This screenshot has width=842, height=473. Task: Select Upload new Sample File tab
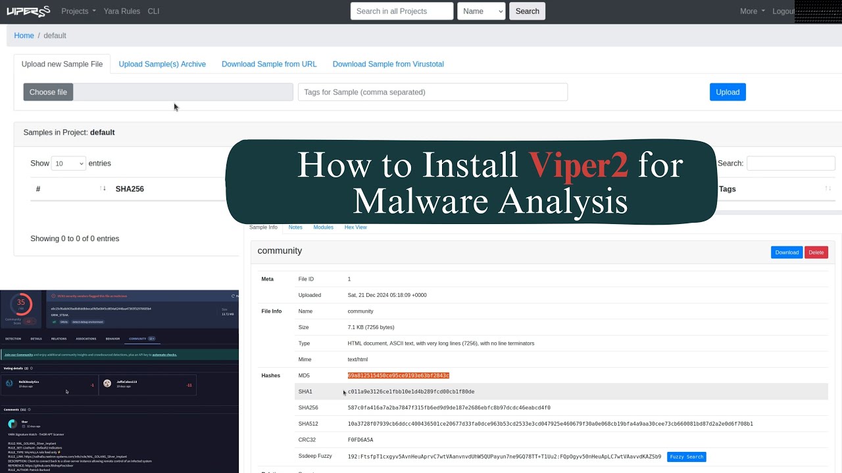point(62,64)
